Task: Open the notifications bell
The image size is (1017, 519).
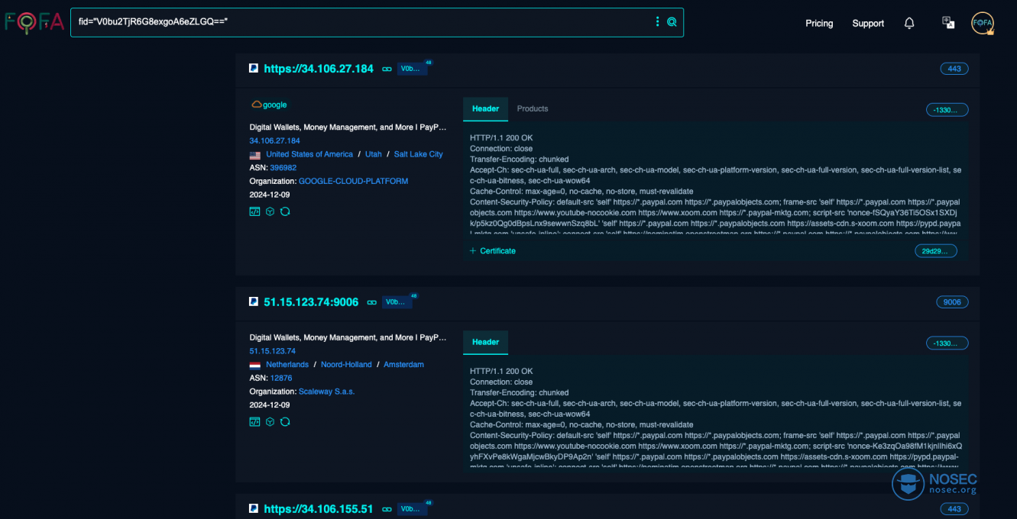Action: click(909, 23)
